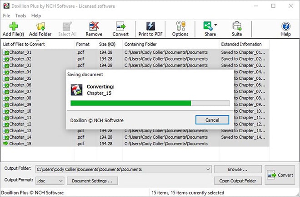Click the status icon next to Chapter_13
Viewport: 300px width, 197px height.
(6, 131)
